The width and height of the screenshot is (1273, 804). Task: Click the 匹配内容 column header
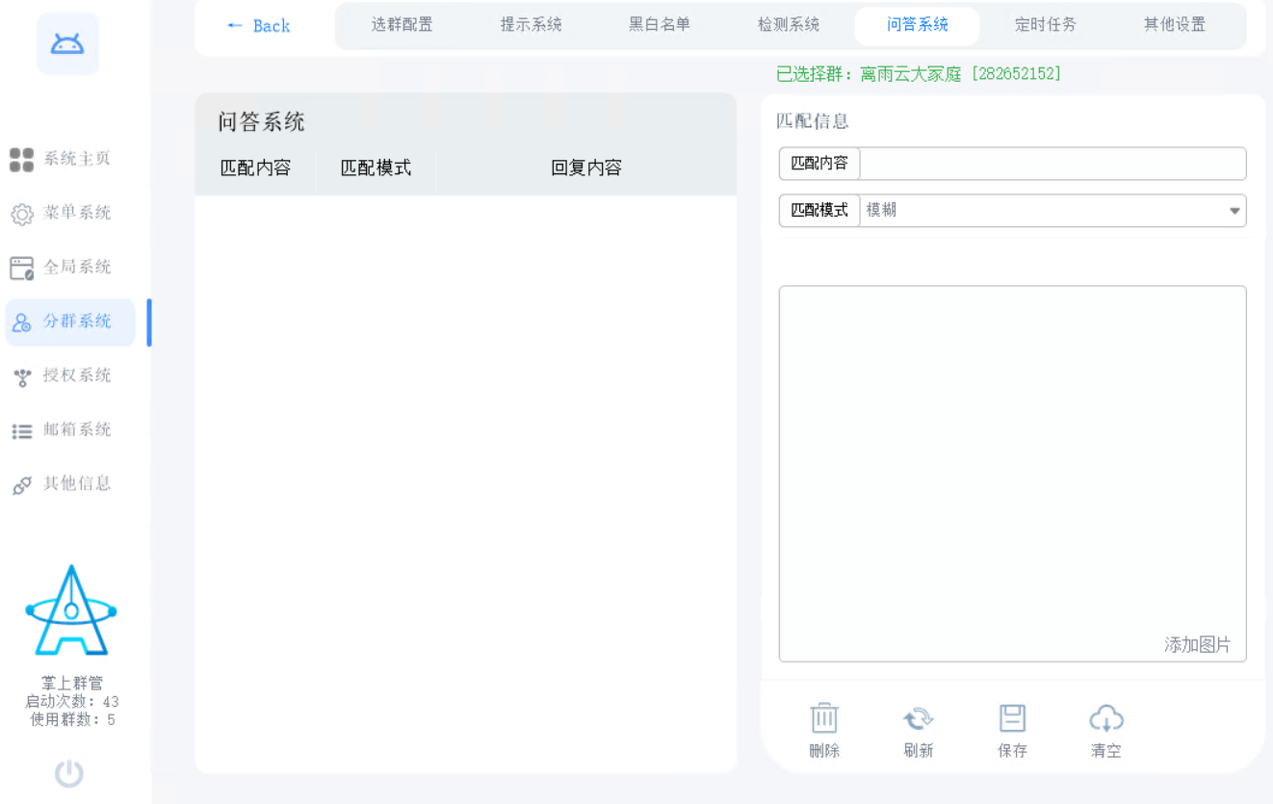[255, 168]
